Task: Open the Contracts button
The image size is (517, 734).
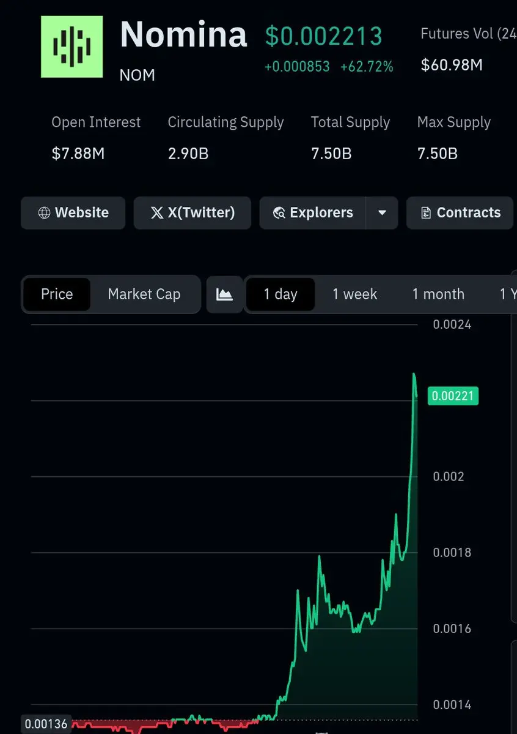Action: [x=460, y=213]
